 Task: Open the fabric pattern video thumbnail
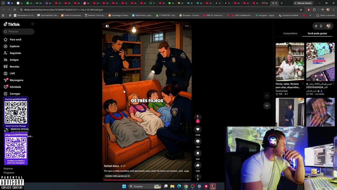tap(320, 62)
